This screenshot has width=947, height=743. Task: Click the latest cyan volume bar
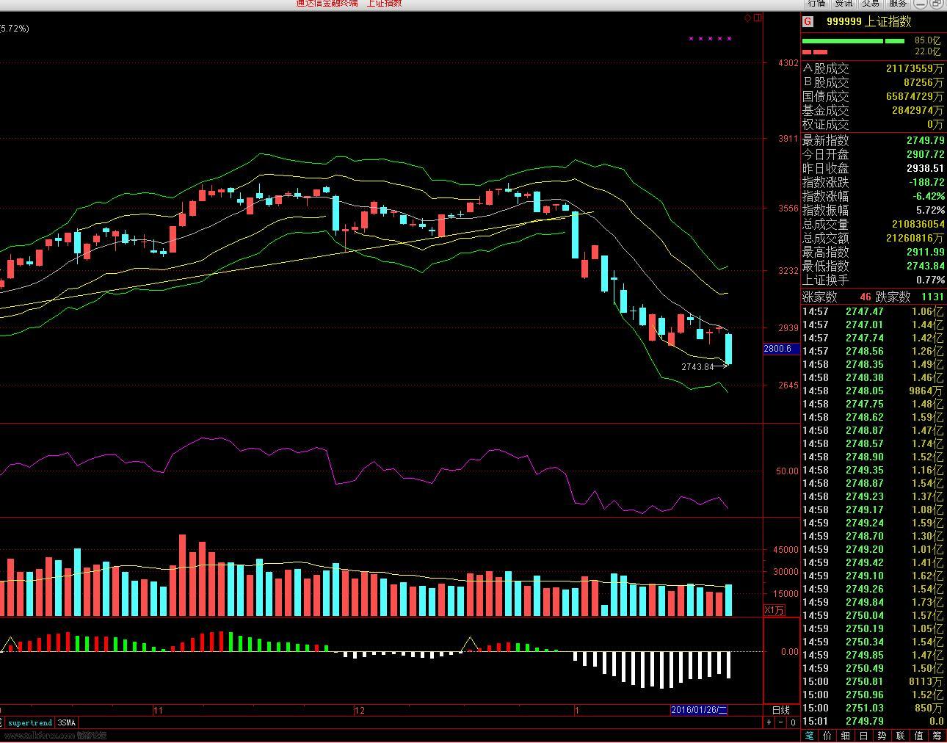pos(729,601)
